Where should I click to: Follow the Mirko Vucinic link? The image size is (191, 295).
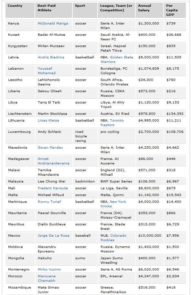49,270
